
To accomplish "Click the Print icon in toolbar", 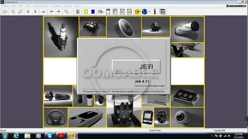I will pyautogui.click(x=5, y=12).
